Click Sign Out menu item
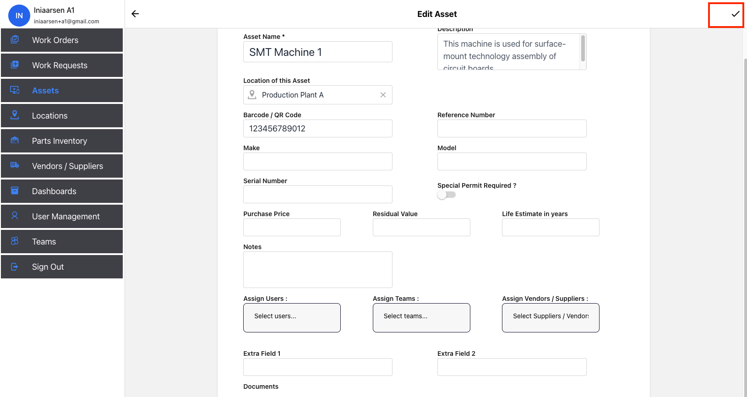 [62, 266]
